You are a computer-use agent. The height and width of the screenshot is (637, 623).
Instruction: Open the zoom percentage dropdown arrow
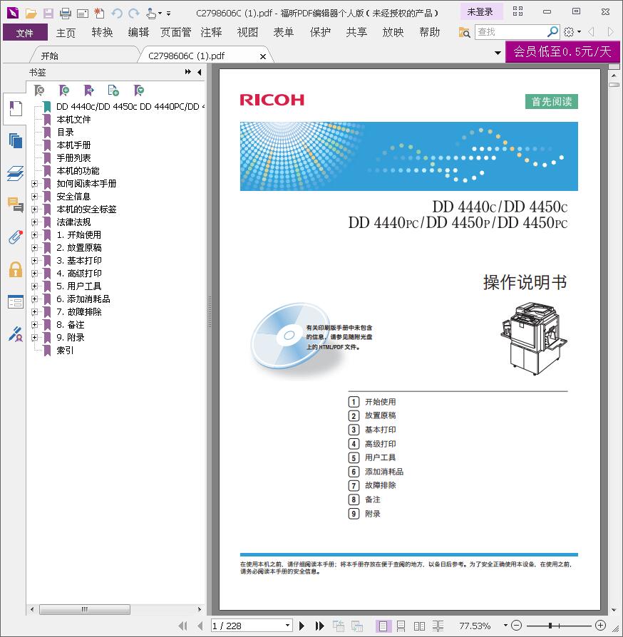click(505, 626)
